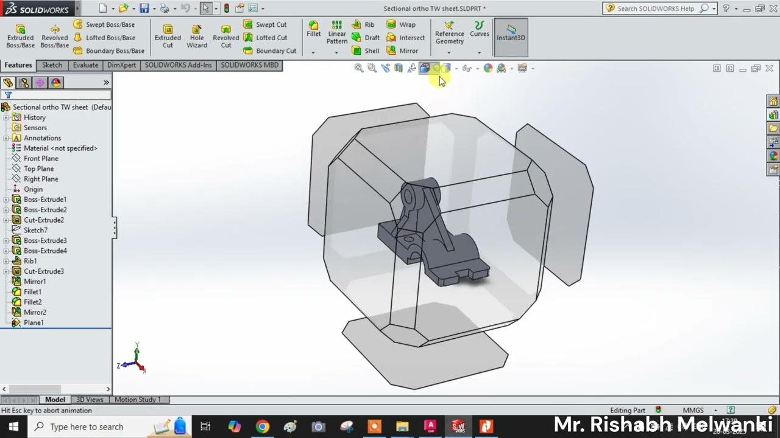Viewport: 780px width, 438px height.
Task: Open the DisplayManager tab icon
Action: (56, 83)
